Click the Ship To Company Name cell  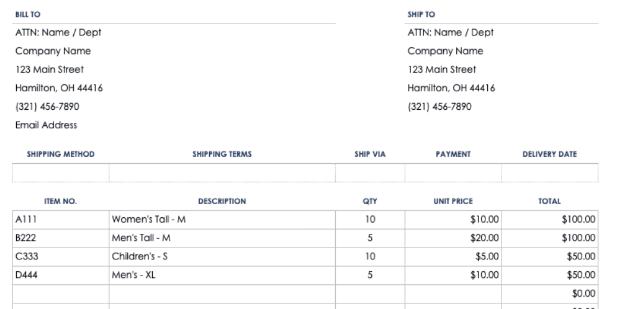pos(445,51)
